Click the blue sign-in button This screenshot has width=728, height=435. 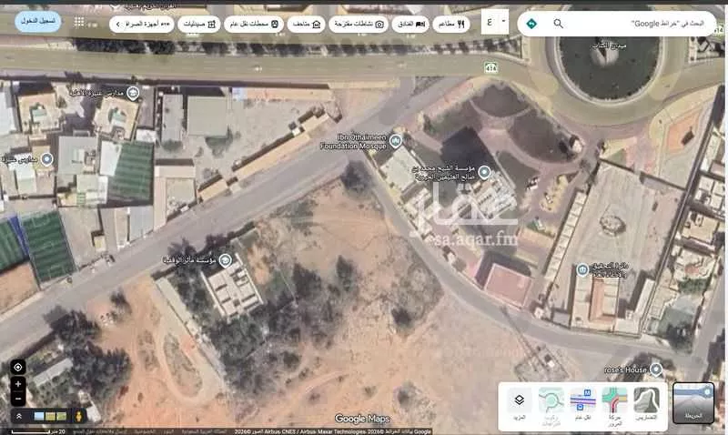[x=38, y=21]
